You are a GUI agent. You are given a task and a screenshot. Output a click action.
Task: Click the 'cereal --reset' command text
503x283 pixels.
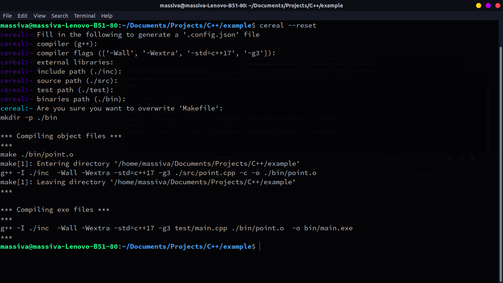[x=288, y=25]
